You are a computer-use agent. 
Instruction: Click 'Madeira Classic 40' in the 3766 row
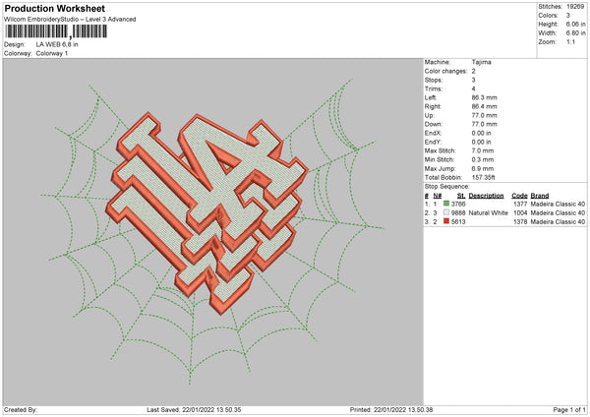558,204
